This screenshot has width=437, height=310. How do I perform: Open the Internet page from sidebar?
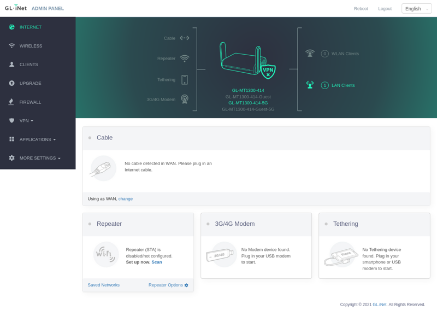31,27
